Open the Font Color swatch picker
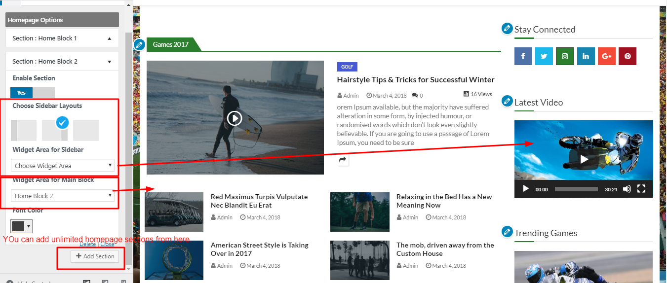This screenshot has width=667, height=283. (x=21, y=226)
